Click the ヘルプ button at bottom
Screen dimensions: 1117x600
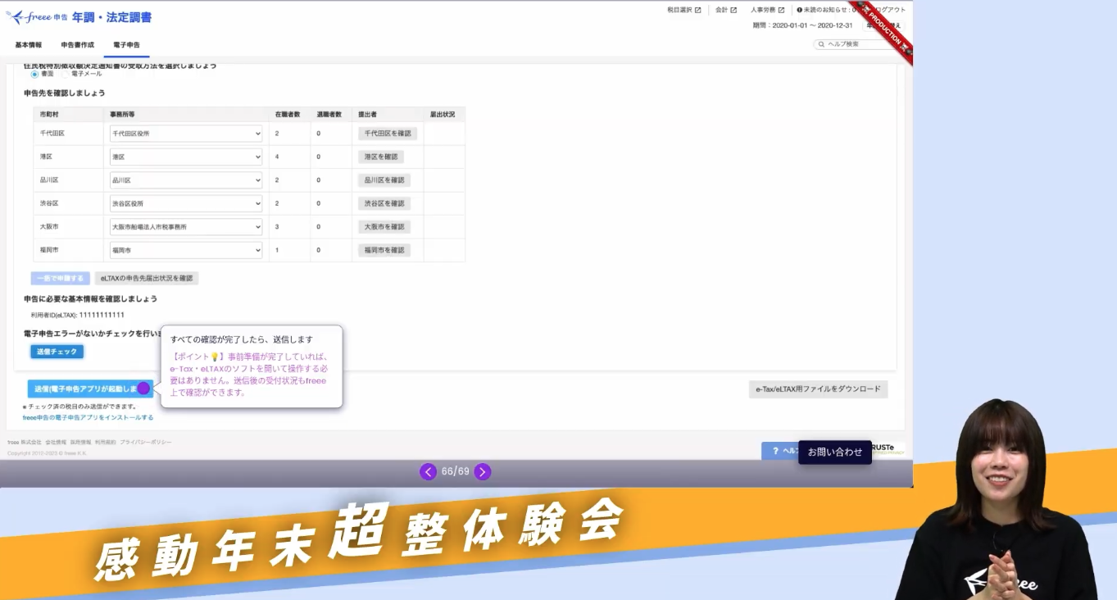click(780, 451)
